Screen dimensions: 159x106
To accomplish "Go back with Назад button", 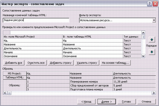I will pos(86,101).
